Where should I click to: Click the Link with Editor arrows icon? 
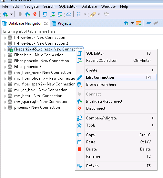[156, 23]
